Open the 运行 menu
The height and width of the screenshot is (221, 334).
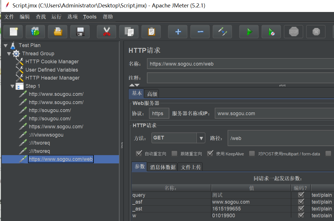(x=56, y=17)
